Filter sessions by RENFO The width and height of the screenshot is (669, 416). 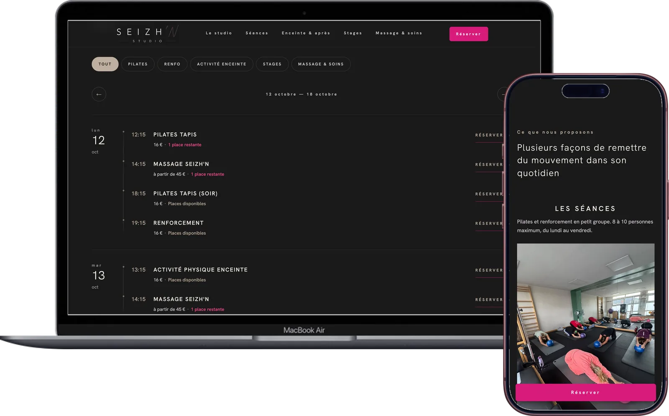172,64
